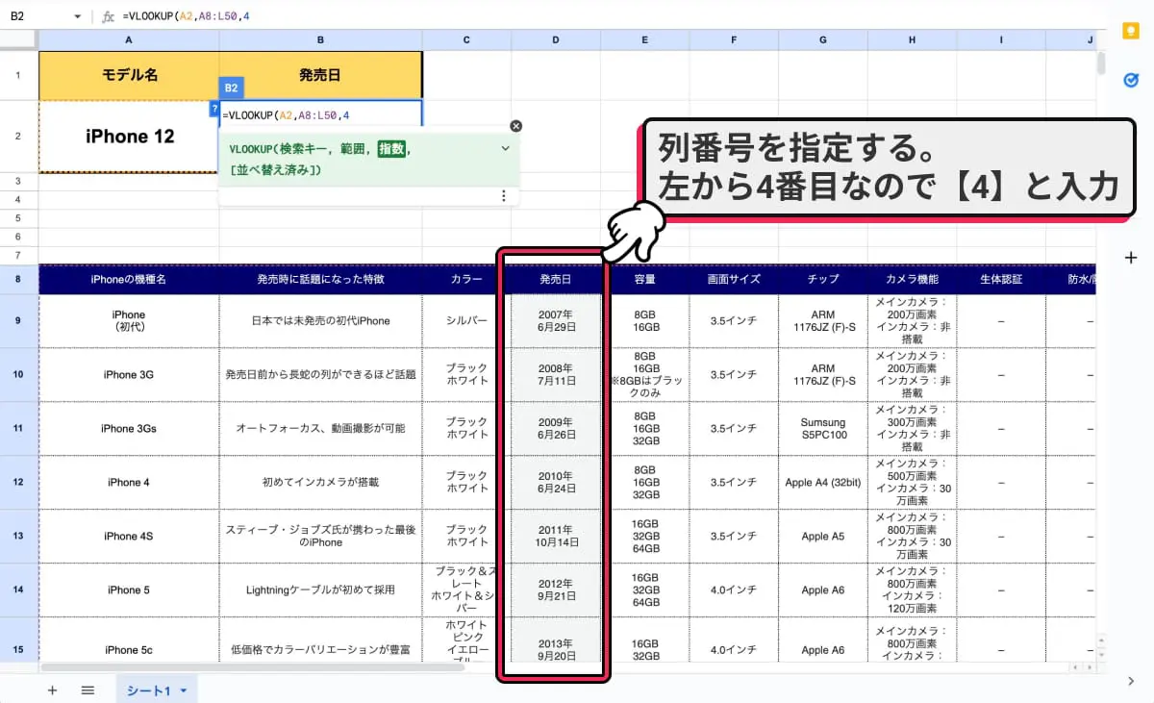Select column G header

pyautogui.click(x=823, y=40)
